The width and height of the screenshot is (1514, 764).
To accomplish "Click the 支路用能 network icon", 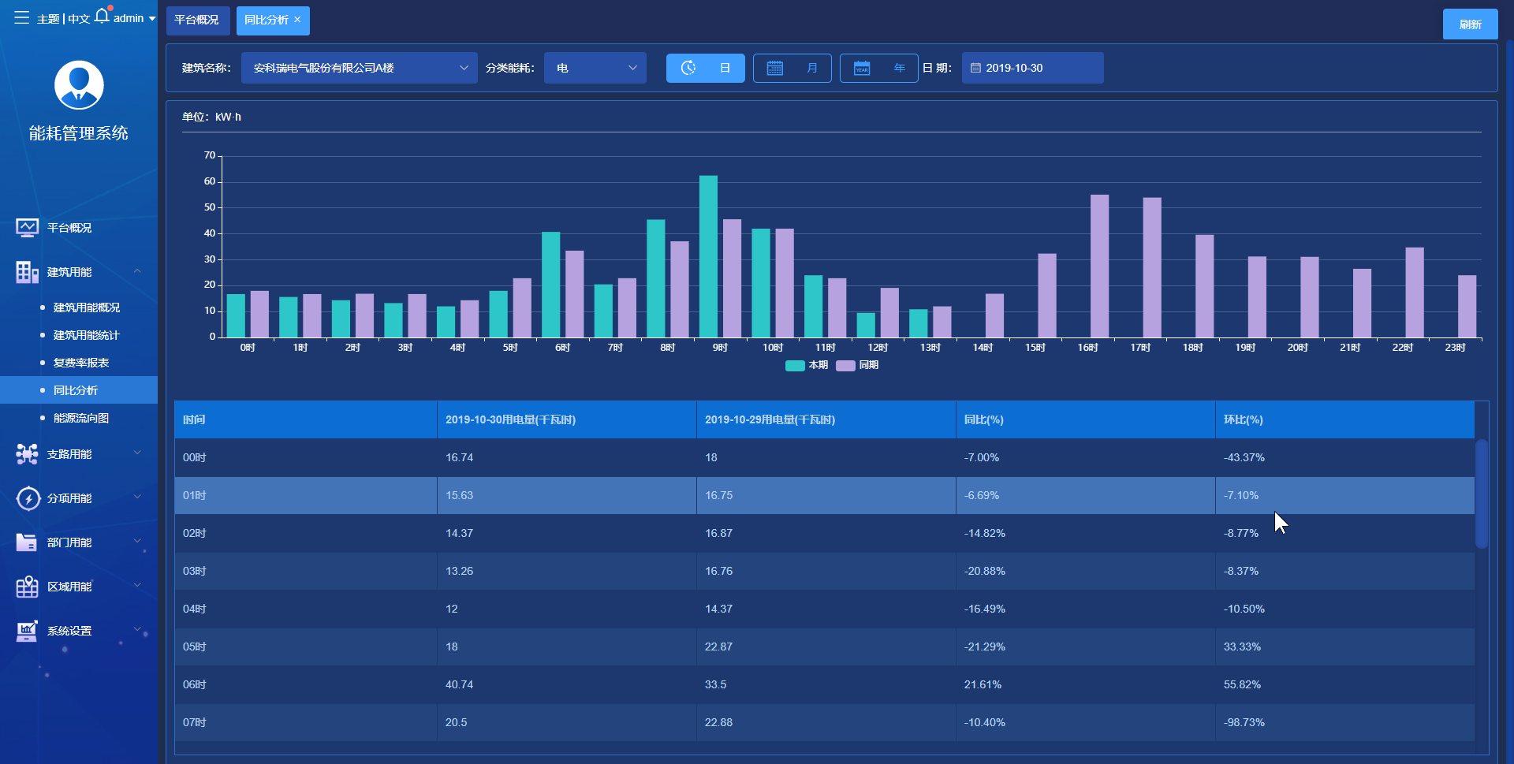I will [28, 454].
